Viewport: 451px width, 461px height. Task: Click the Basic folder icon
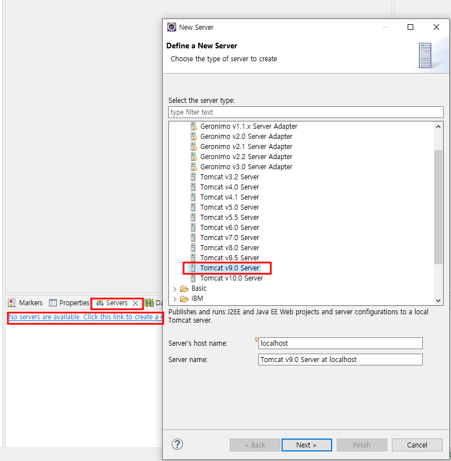click(184, 288)
